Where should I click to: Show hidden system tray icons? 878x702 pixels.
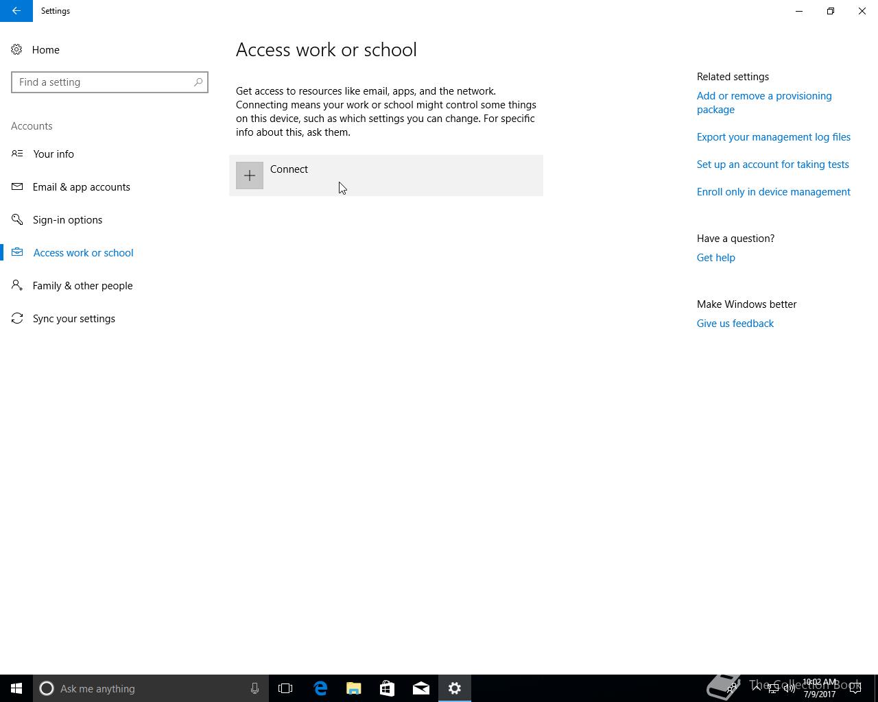(x=757, y=688)
